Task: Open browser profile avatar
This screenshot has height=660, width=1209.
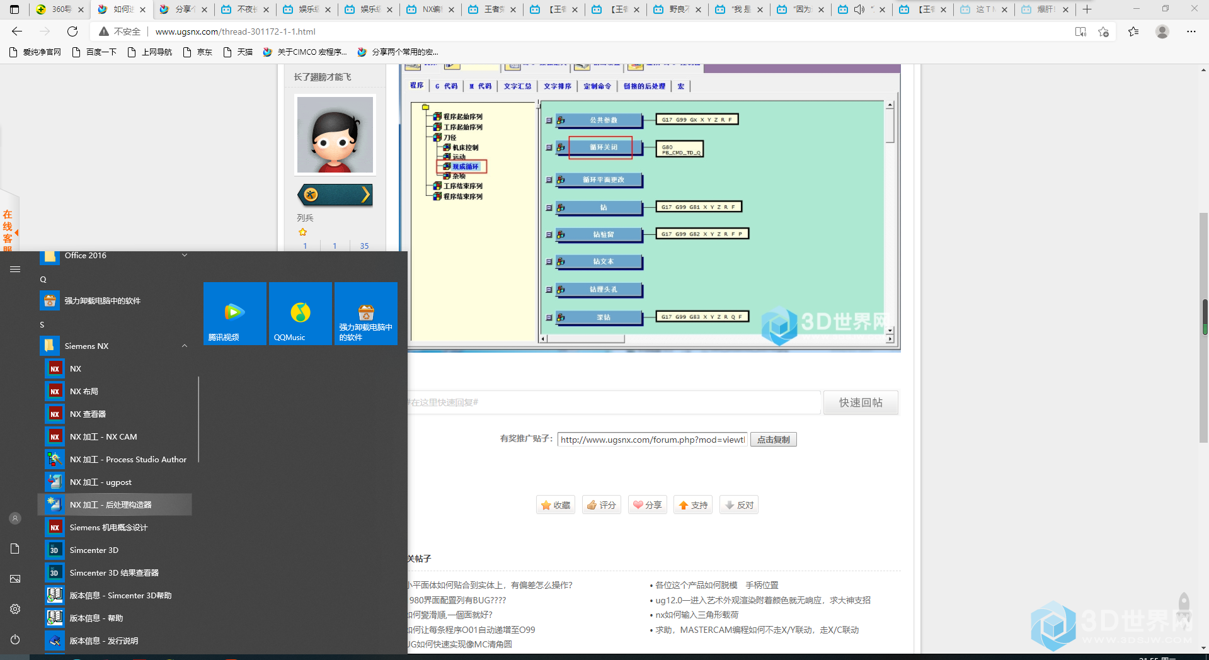Action: pos(1162,31)
